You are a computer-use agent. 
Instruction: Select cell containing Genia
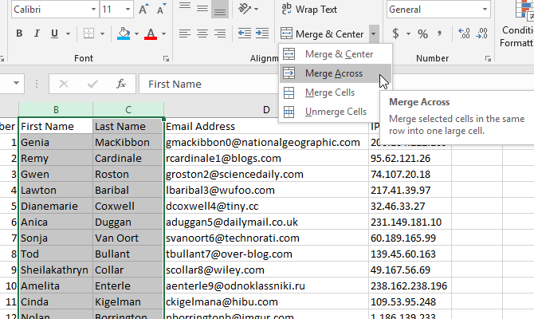click(56, 142)
